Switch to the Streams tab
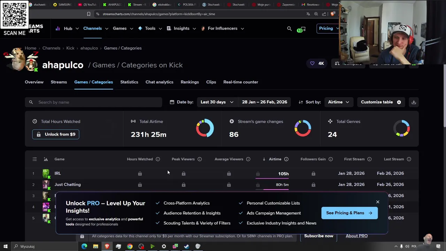The image size is (446, 251). coord(59,82)
